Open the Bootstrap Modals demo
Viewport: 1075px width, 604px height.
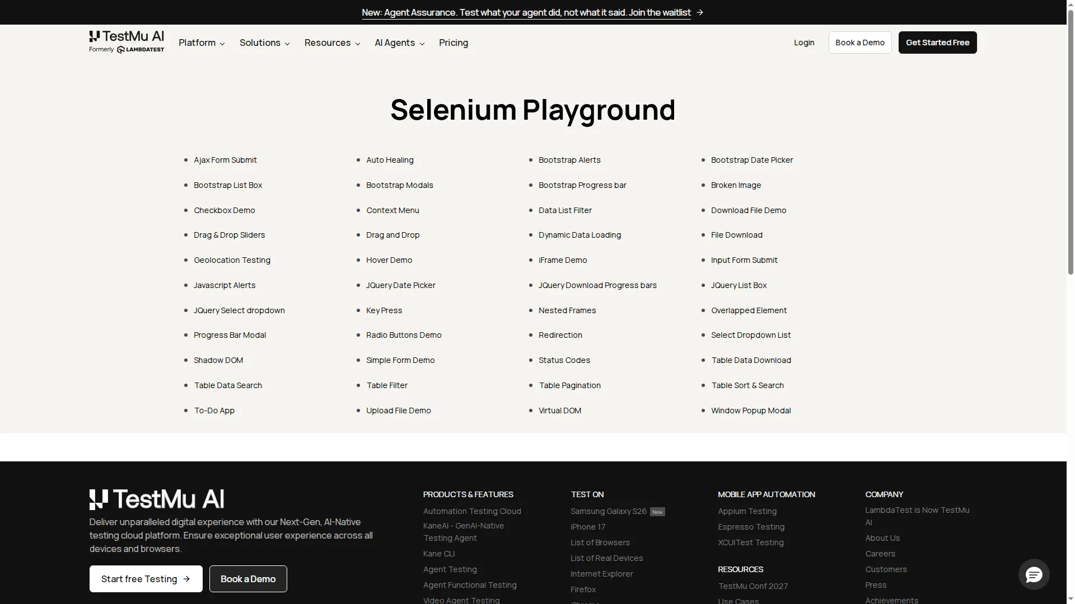click(x=400, y=185)
